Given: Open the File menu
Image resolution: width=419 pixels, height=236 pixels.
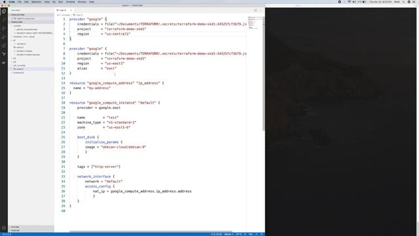Looking at the screenshot, I should 20,1.
